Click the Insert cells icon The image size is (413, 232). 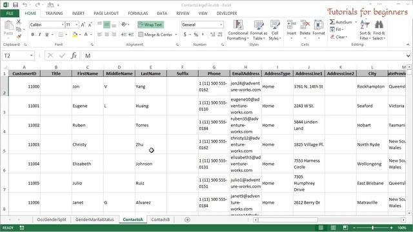291,25
